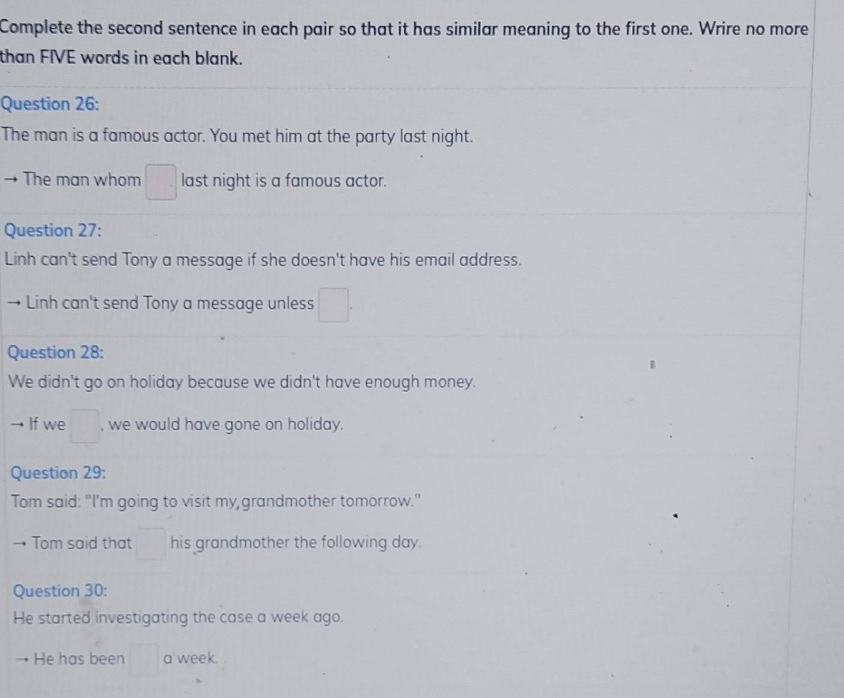The height and width of the screenshot is (698, 844).
Task: Click the blank after "The man whom"
Action: [x=161, y=182]
